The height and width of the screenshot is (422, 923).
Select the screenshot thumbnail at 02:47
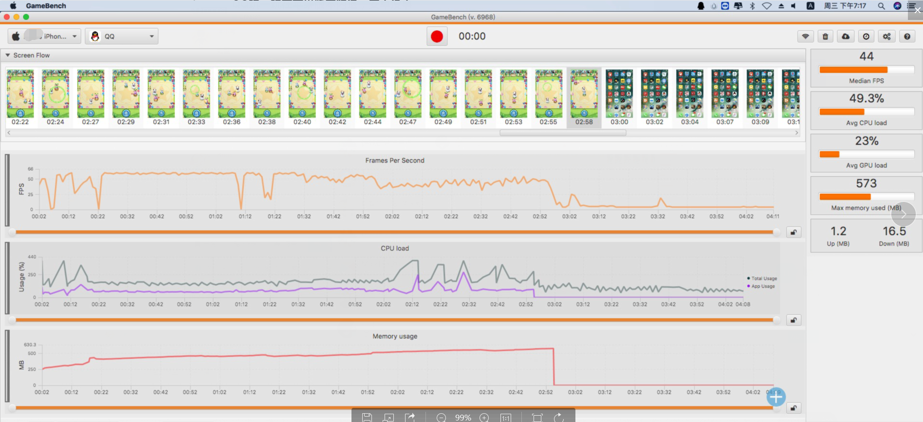click(x=408, y=97)
